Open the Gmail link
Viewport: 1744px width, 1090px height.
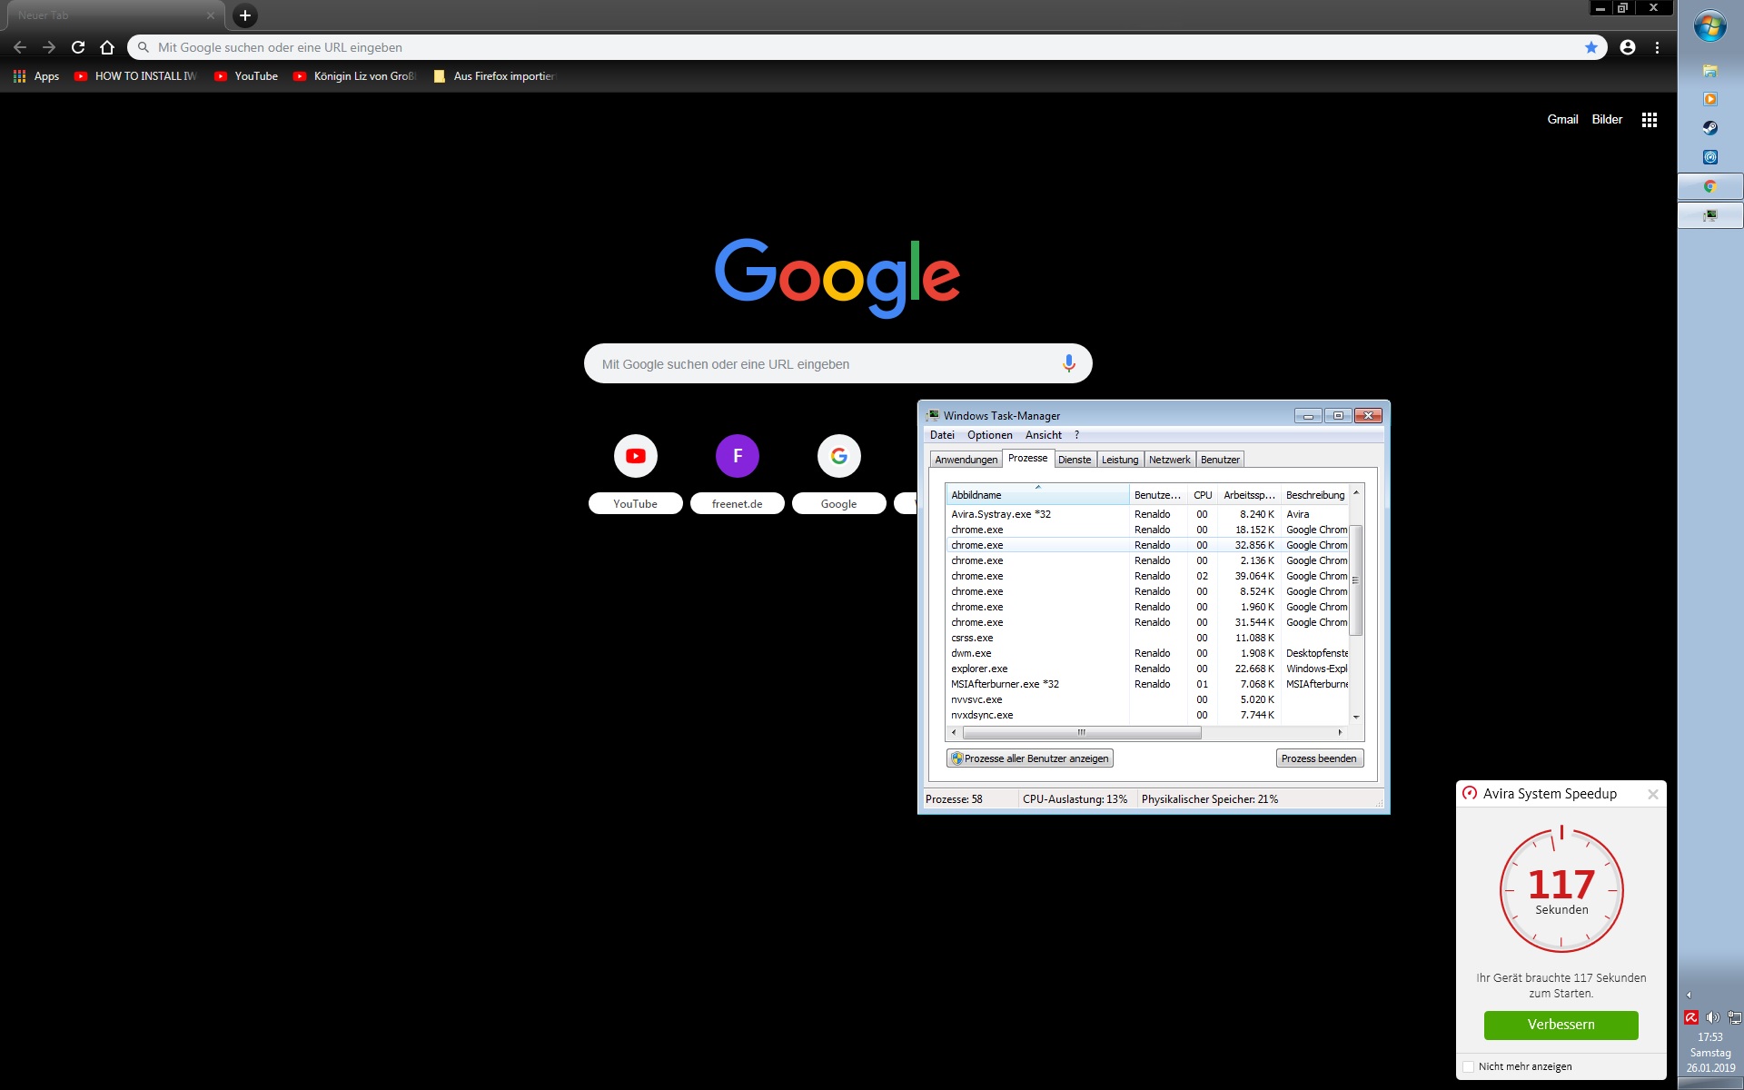point(1562,119)
